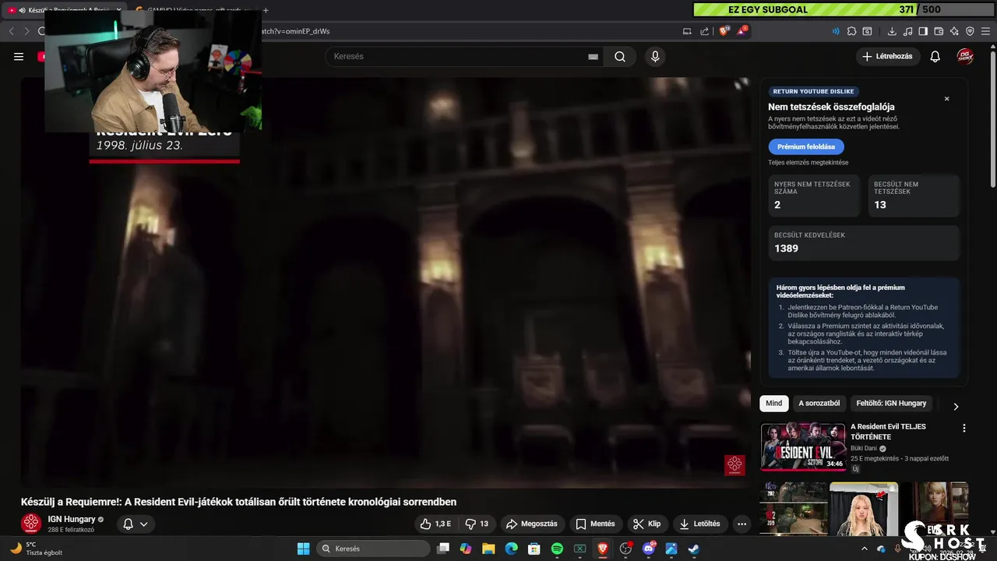Open options for A Resident Evil TELJES TÖRTÉNETE
Viewport: 997px width, 561px height.
point(964,429)
